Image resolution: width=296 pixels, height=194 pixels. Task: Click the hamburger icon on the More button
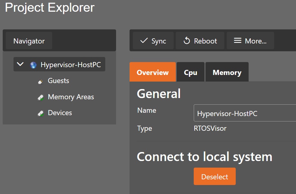click(x=238, y=40)
